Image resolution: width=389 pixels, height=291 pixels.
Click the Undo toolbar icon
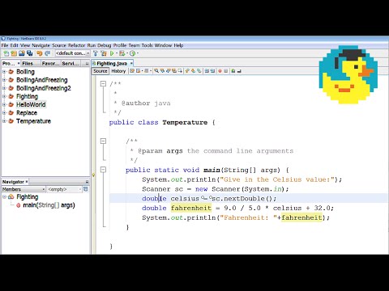(40, 53)
